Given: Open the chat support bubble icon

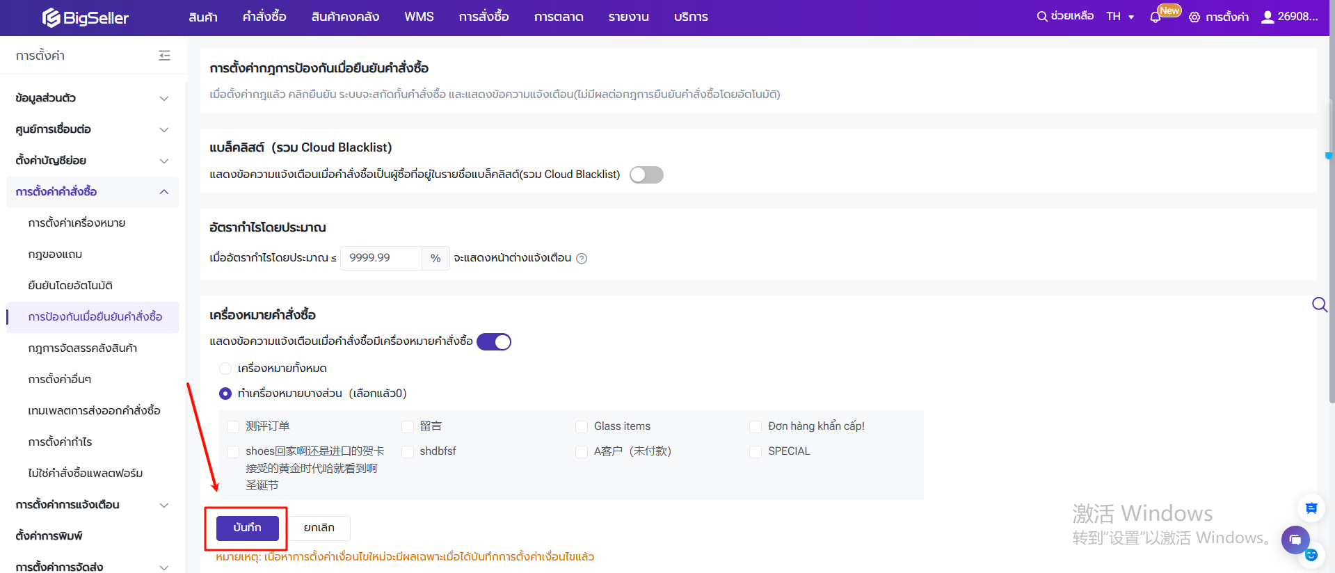Looking at the screenshot, I should tap(1295, 540).
